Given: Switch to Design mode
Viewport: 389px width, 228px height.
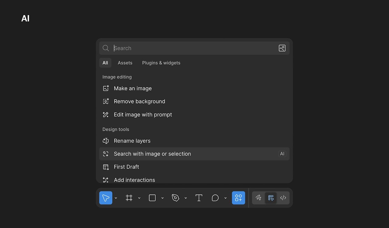Looking at the screenshot, I should point(271,198).
